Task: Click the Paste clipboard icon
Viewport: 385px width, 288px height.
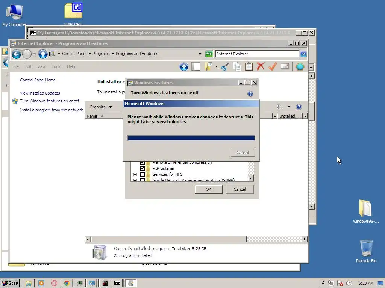Action: [249, 66]
